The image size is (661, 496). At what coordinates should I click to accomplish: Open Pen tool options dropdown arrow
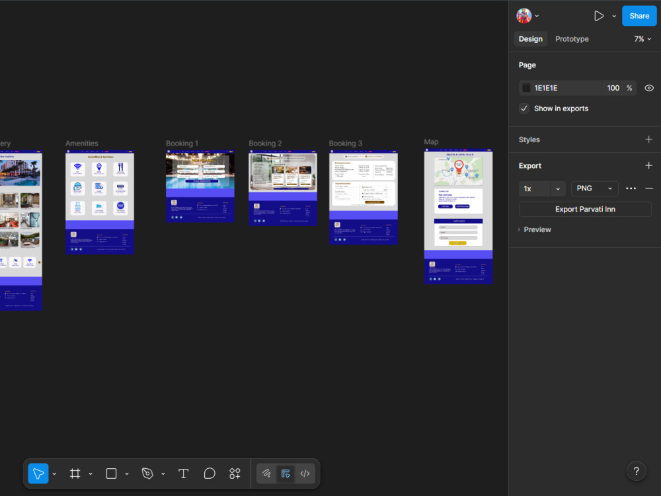(163, 474)
